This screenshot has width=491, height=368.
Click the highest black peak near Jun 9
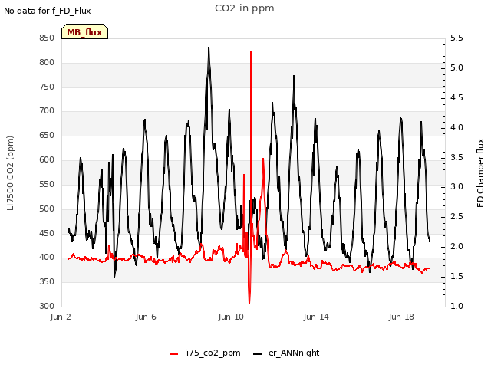coord(209,48)
